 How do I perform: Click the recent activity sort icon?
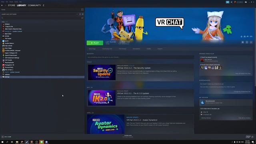[80, 14]
